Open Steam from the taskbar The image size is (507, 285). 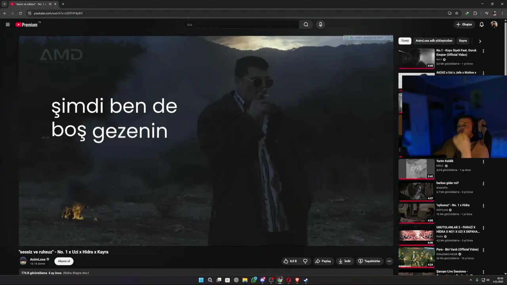306,280
